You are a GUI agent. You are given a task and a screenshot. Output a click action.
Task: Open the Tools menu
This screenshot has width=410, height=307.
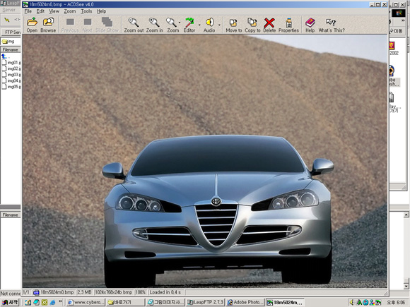point(86,11)
